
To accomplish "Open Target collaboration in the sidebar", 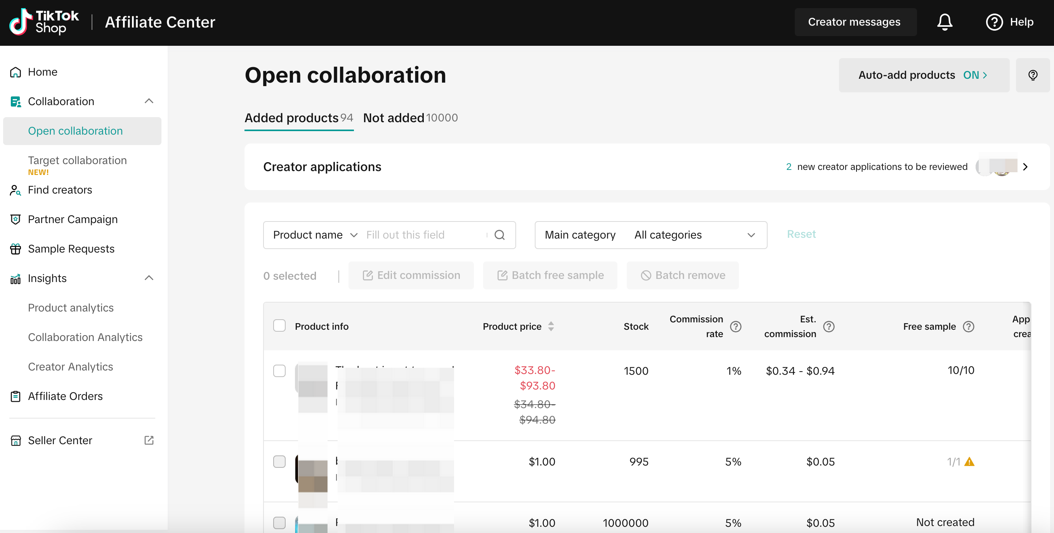I will pyautogui.click(x=77, y=160).
